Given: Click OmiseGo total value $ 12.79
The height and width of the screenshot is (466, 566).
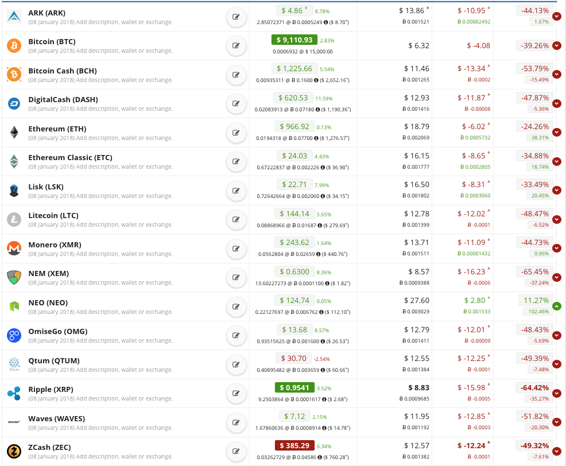Looking at the screenshot, I should coord(417,329).
